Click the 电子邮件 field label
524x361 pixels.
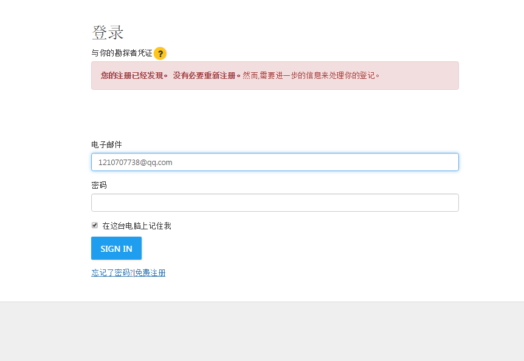tap(106, 144)
